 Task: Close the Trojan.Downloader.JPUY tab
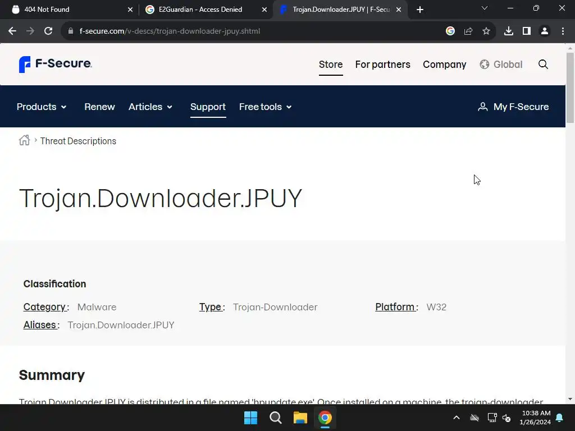click(399, 10)
